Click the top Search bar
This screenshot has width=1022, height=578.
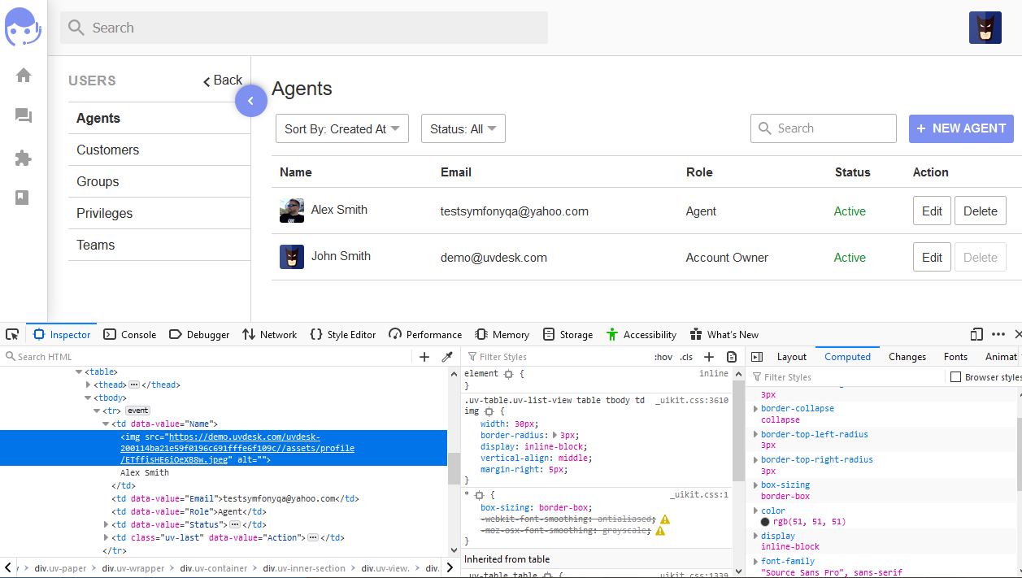coord(304,28)
